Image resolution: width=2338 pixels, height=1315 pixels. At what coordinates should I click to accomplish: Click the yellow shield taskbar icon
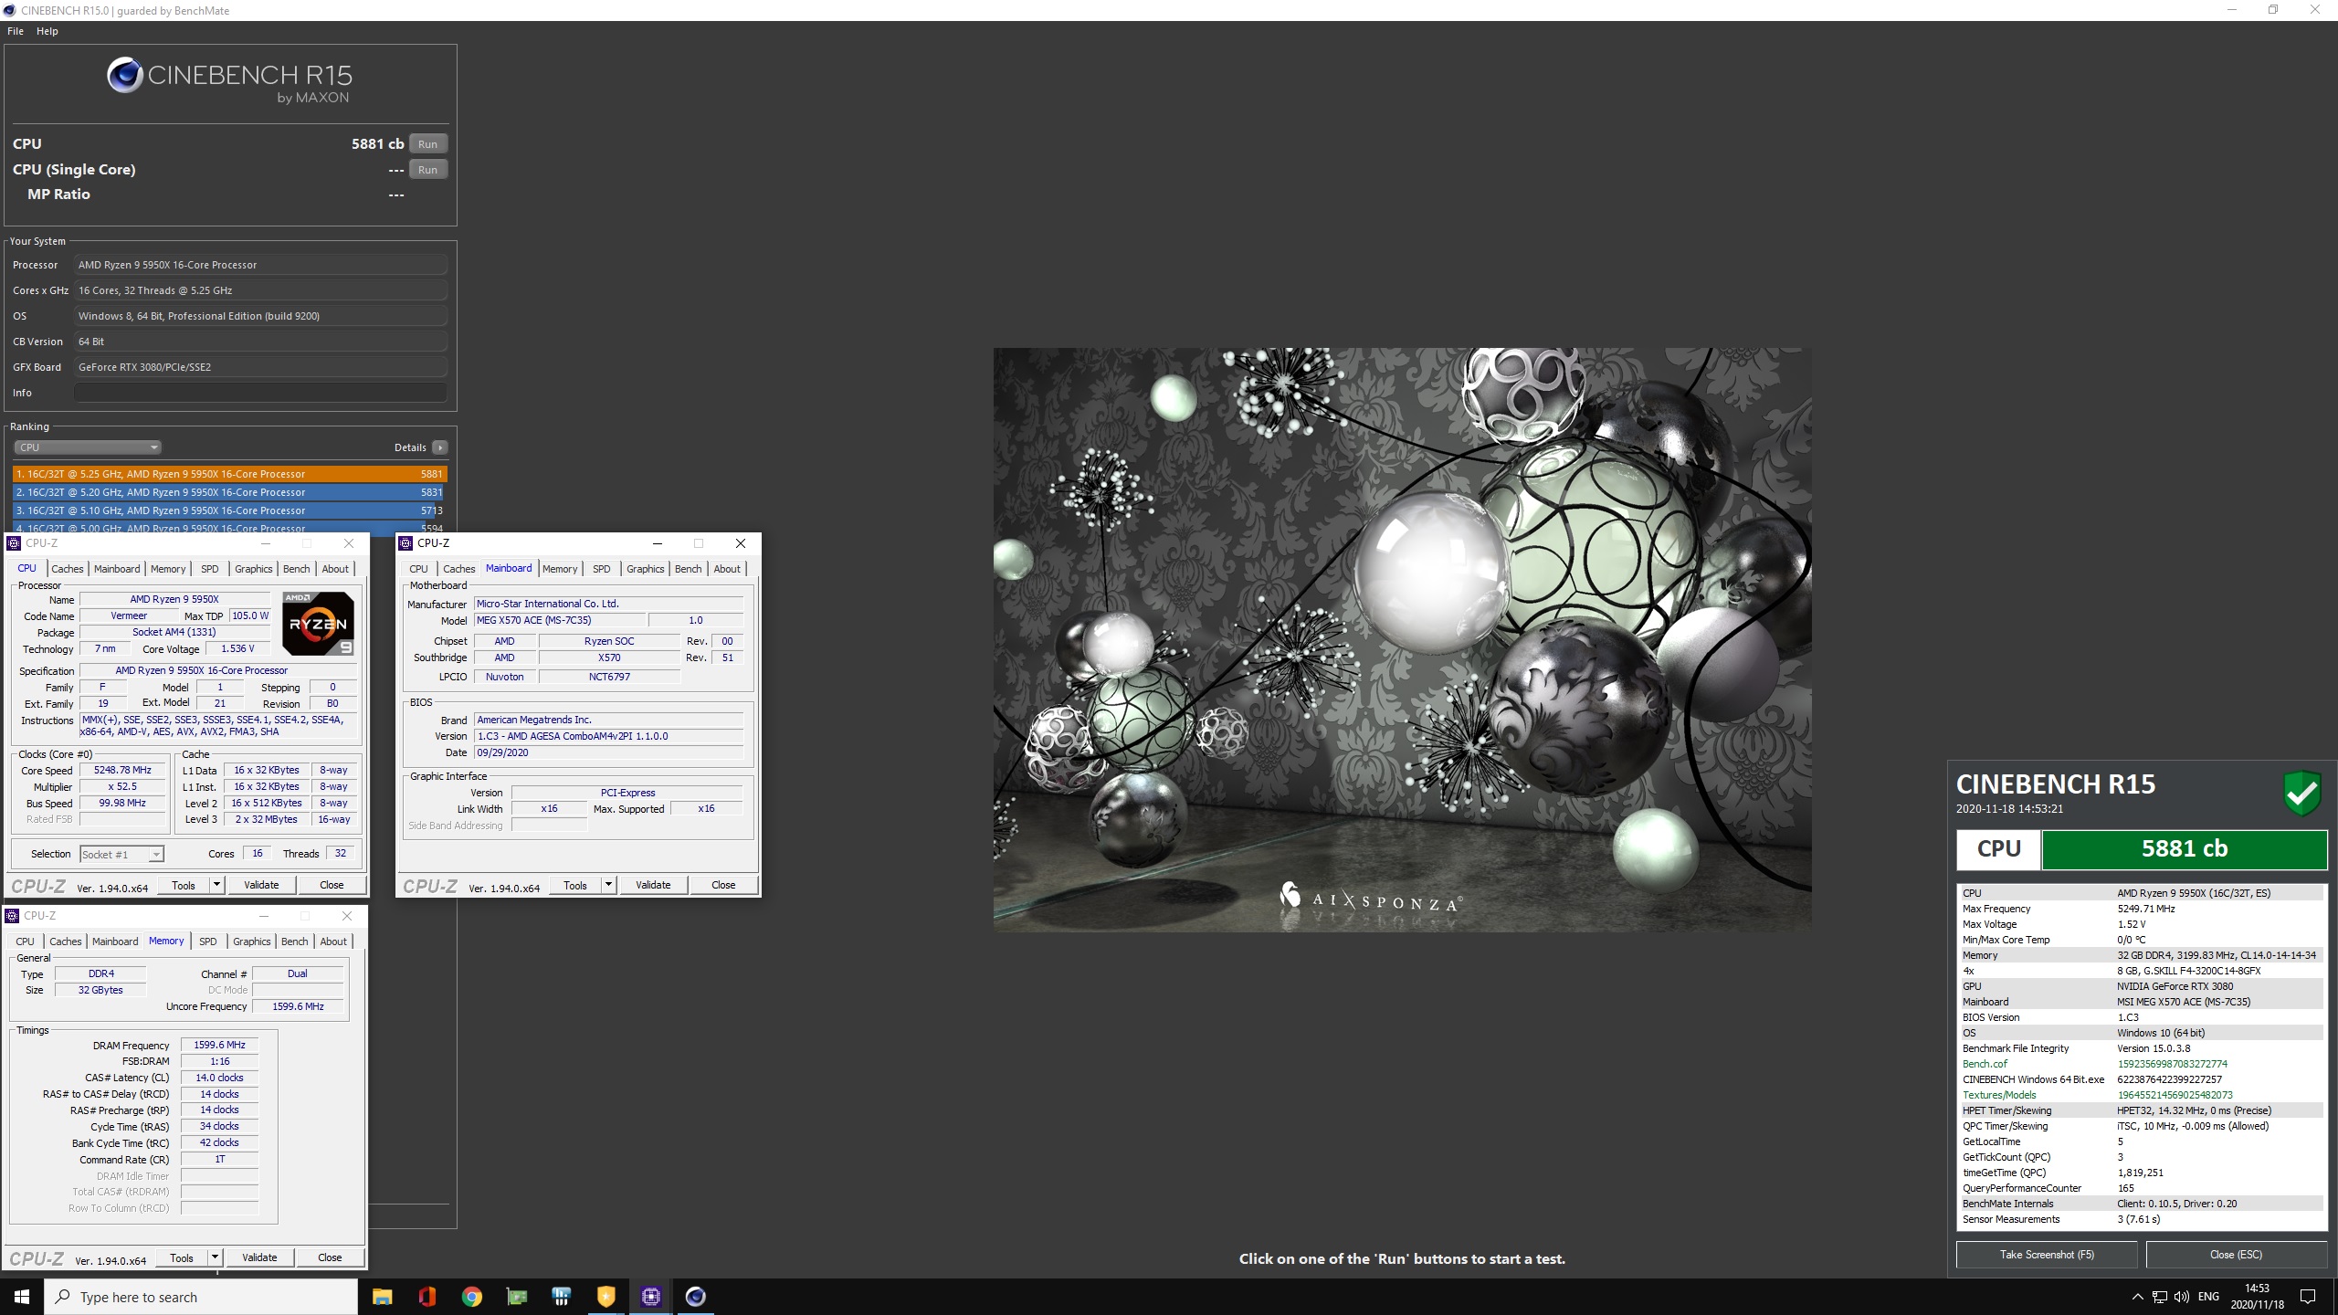(606, 1297)
